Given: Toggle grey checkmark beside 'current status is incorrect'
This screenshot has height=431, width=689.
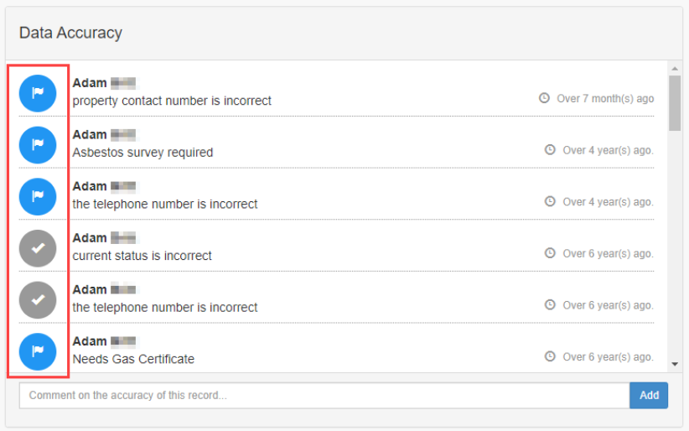Looking at the screenshot, I should 38,248.
